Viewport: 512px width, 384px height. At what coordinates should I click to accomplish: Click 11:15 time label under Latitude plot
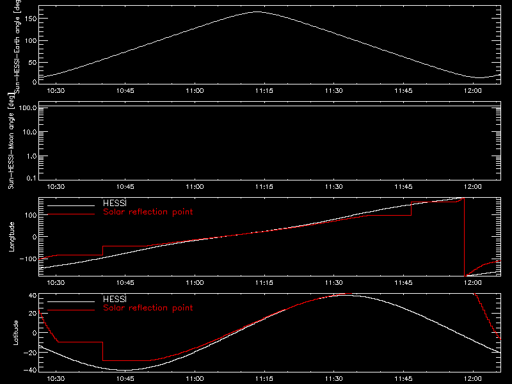coord(264,378)
